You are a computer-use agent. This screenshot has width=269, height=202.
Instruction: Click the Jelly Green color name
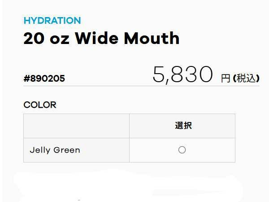(x=55, y=150)
